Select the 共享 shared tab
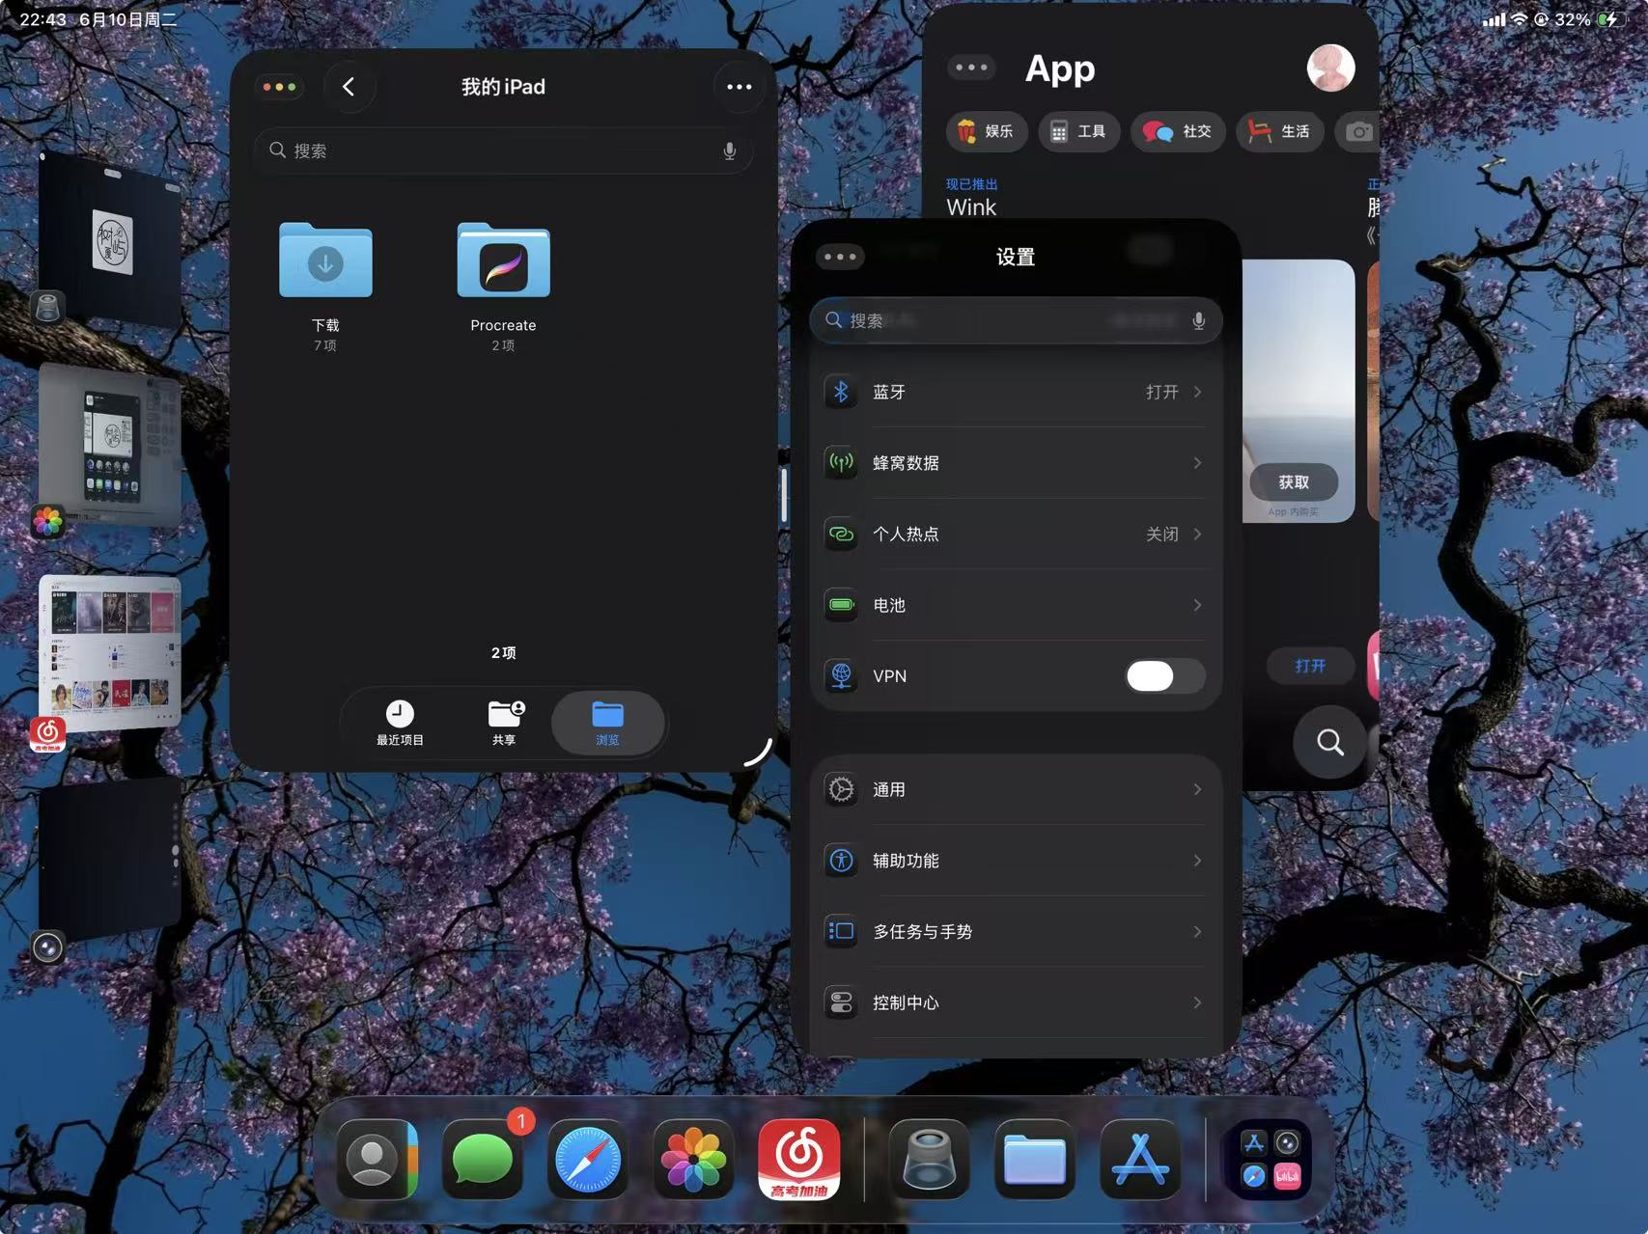This screenshot has width=1648, height=1234. [x=504, y=723]
